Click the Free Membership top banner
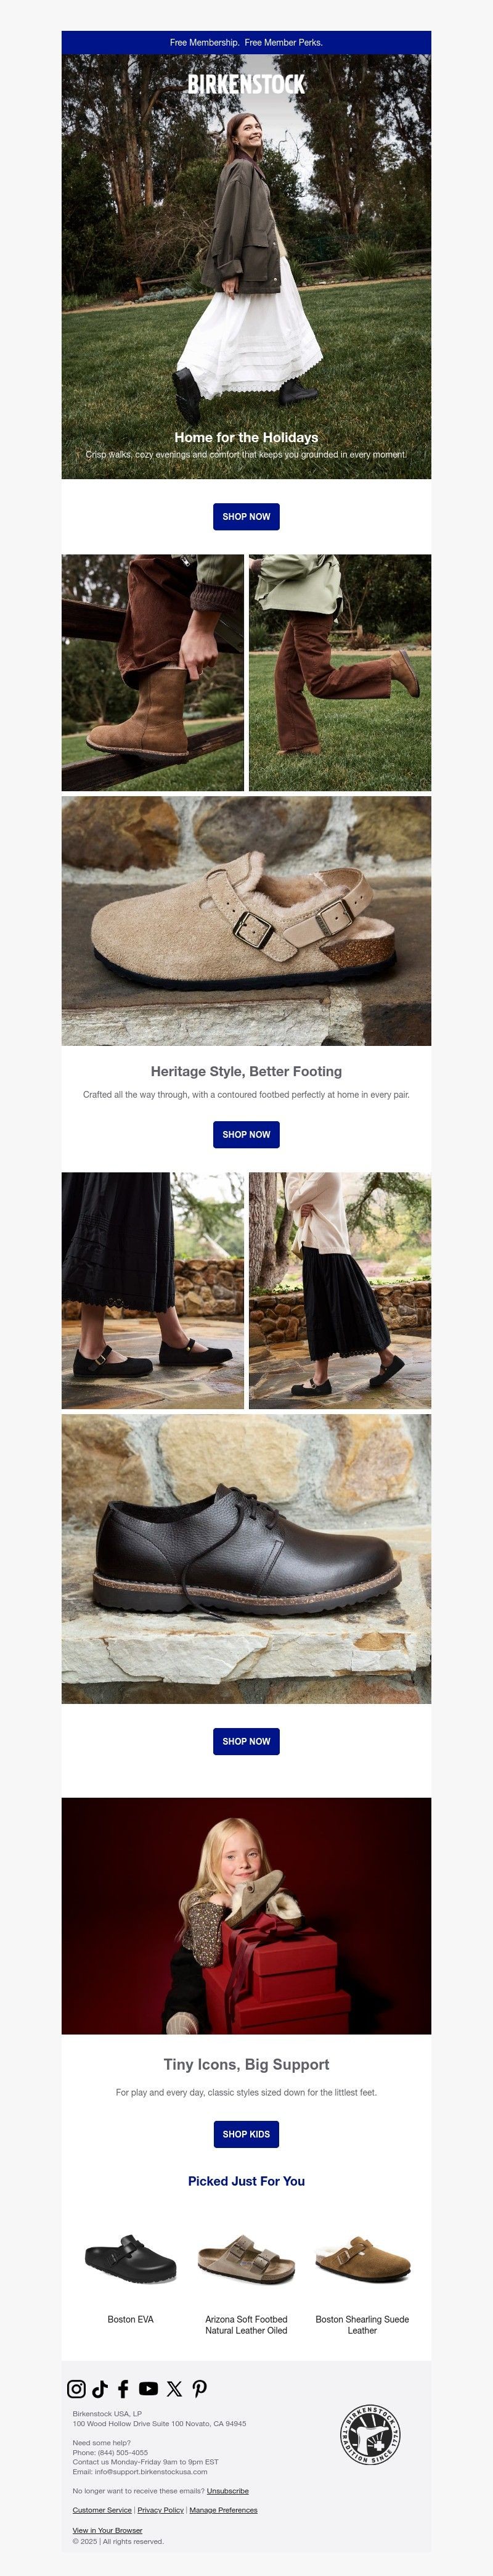493x2576 pixels. click(x=246, y=43)
